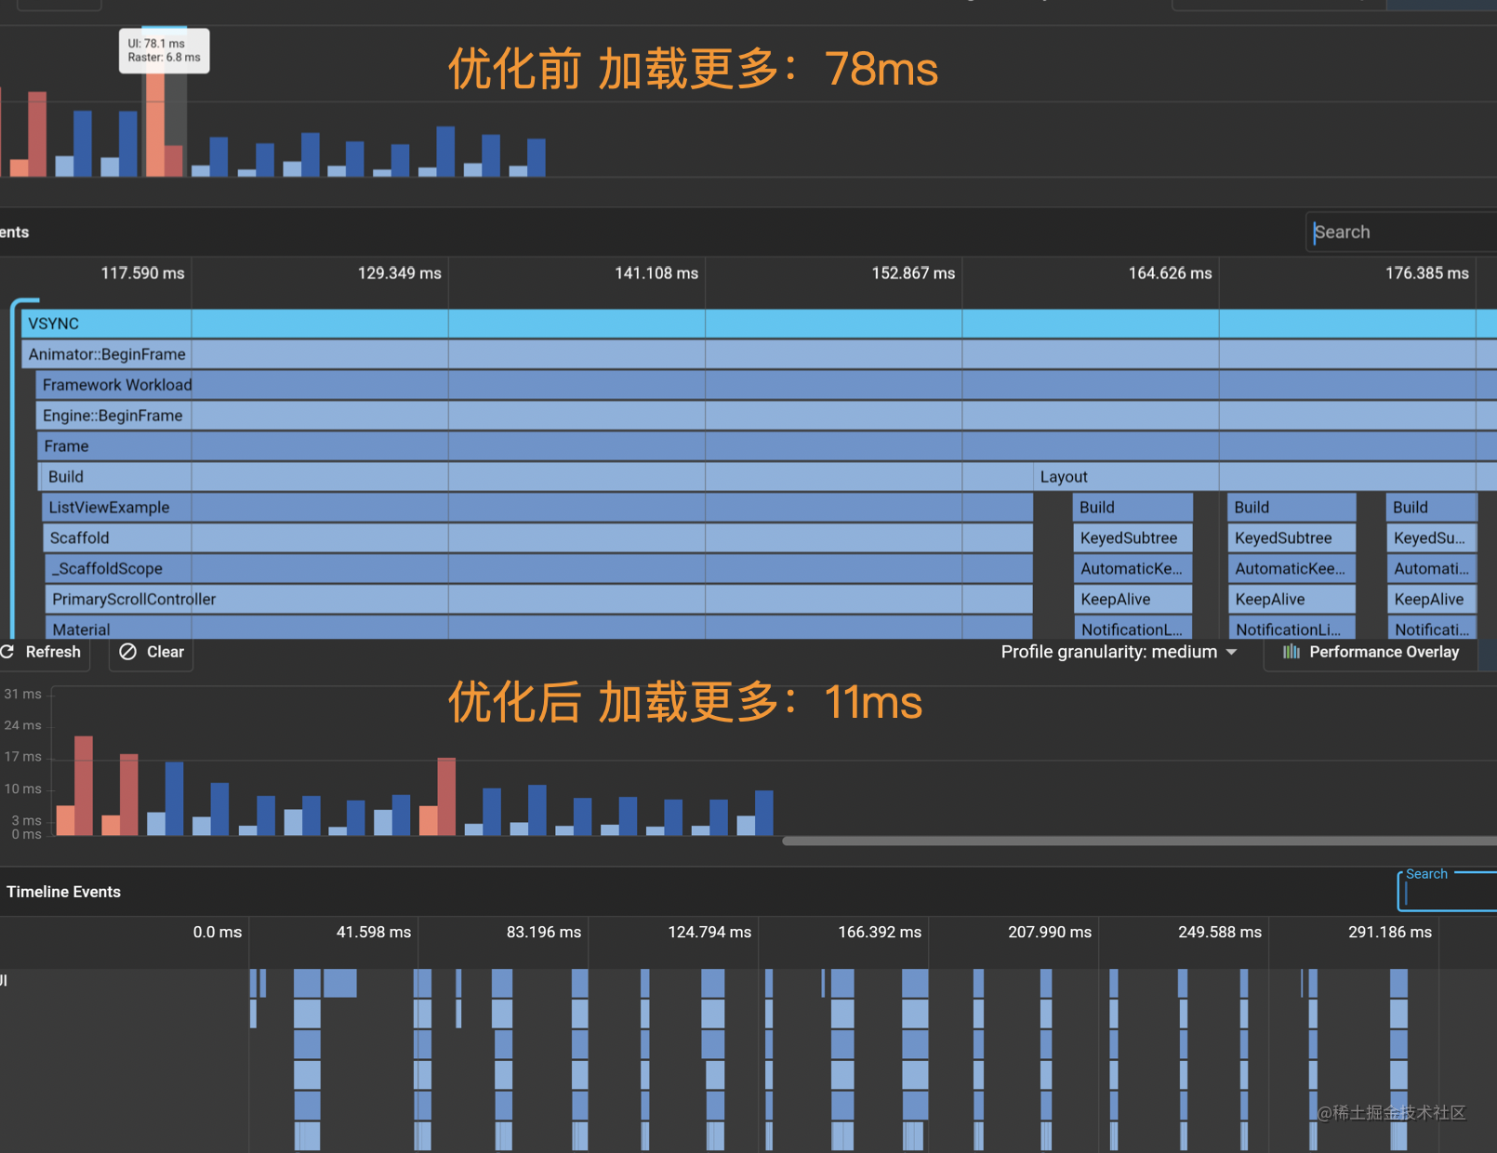Click the highlighted 78.1 ms UI frame bar
Image resolution: width=1497 pixels, height=1153 pixels.
pyautogui.click(x=154, y=123)
